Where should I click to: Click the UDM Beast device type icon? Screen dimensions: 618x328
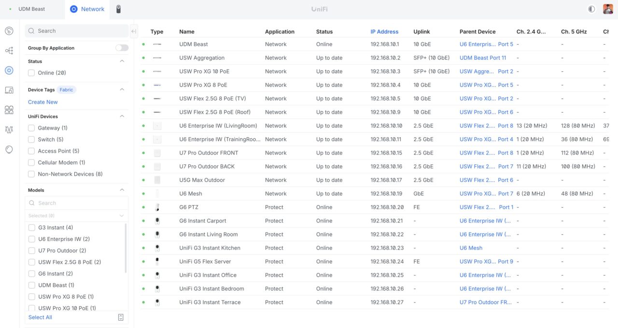pos(157,44)
